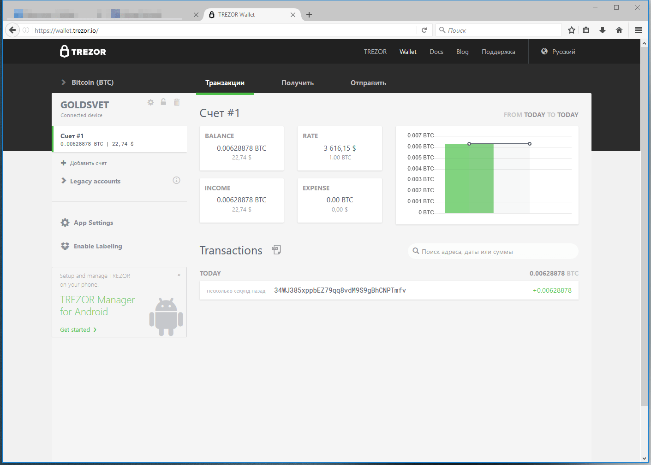Click the URL address bar
Viewport: 651px width, 465px height.
(224, 30)
